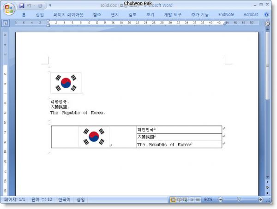Click the Undo arrow in Quick Access
The width and height of the screenshot is (277, 209).
tap(30, 6)
